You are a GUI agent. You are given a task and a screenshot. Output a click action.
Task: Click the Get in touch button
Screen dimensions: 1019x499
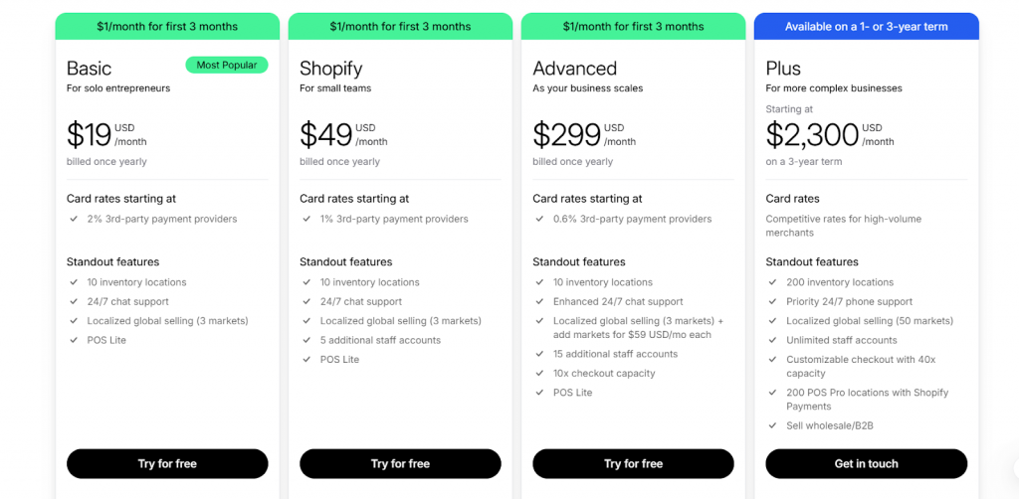(x=866, y=463)
